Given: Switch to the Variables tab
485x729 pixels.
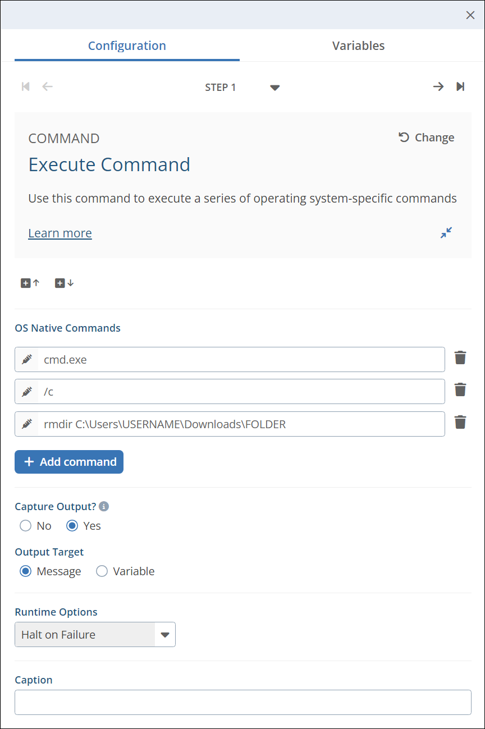Looking at the screenshot, I should 358,46.
